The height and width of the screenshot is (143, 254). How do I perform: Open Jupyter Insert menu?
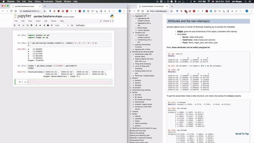pyautogui.click(x=38, y=21)
